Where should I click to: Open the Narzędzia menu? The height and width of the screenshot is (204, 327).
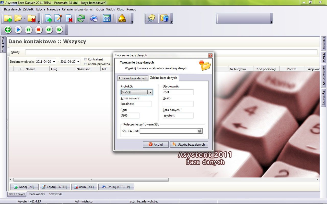click(x=54, y=9)
